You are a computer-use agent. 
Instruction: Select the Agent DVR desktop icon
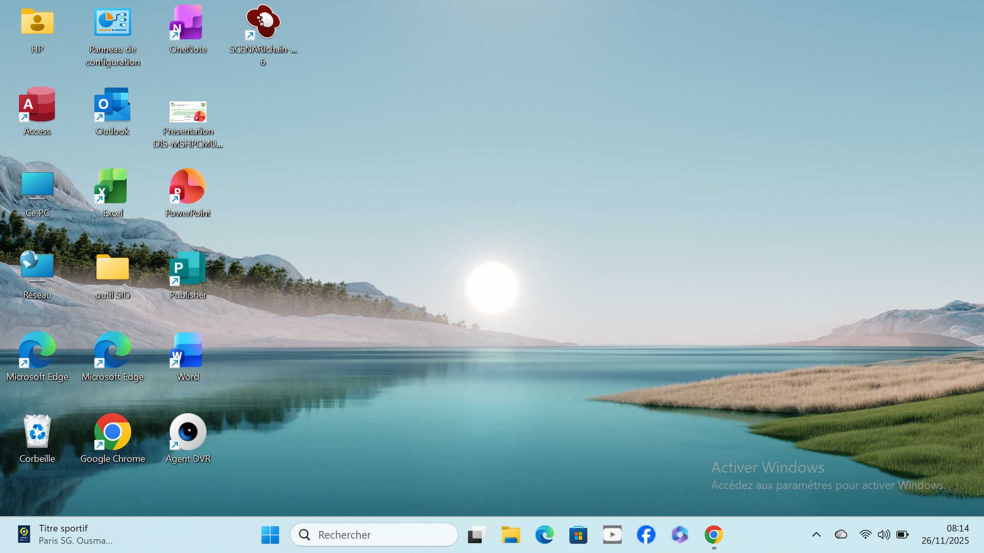(x=188, y=433)
